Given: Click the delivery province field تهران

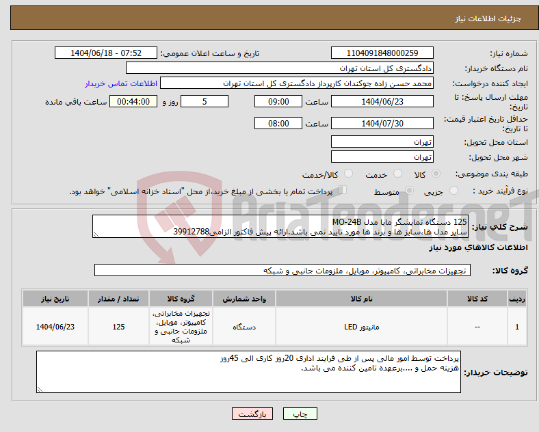Looking at the screenshot, I should [382, 141].
